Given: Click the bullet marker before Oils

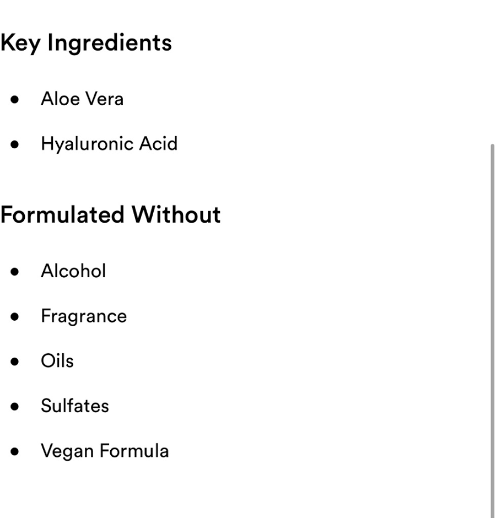Looking at the screenshot, I should (x=15, y=361).
